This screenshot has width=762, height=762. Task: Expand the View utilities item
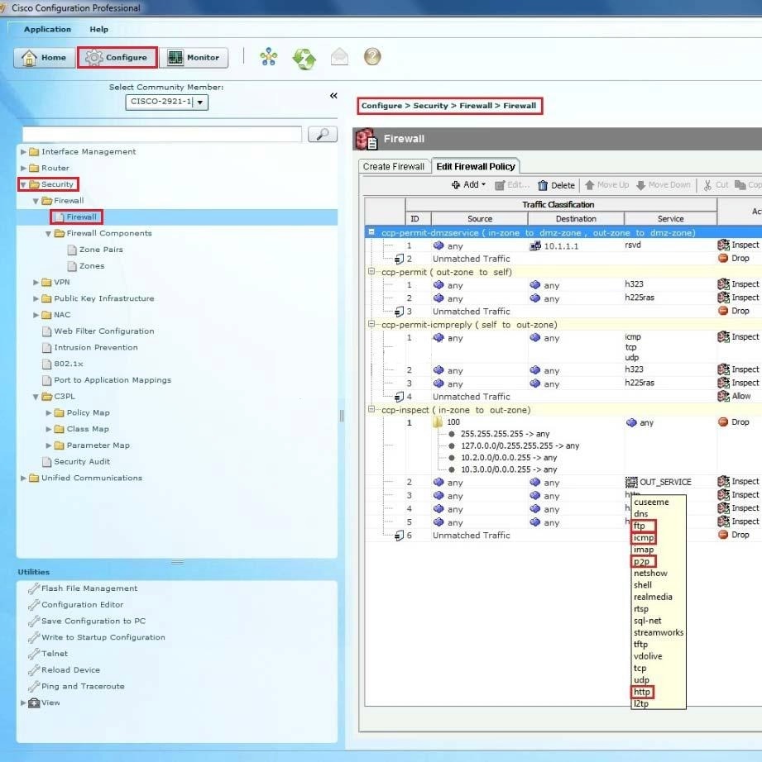(x=23, y=702)
